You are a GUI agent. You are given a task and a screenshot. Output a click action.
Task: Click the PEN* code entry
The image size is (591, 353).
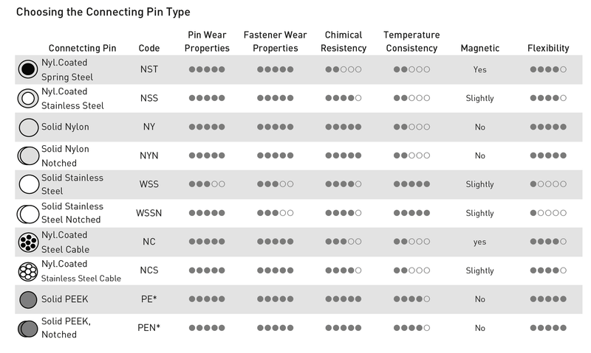149,328
